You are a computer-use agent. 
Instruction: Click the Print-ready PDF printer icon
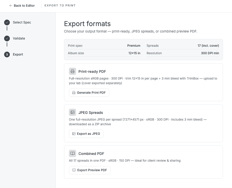point(73,71)
